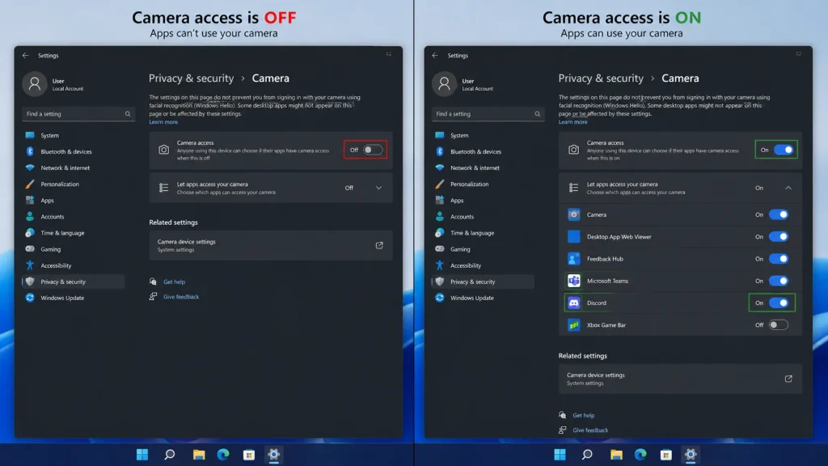Switch off Microsoft Teams camera access
828x466 pixels.
click(779, 281)
